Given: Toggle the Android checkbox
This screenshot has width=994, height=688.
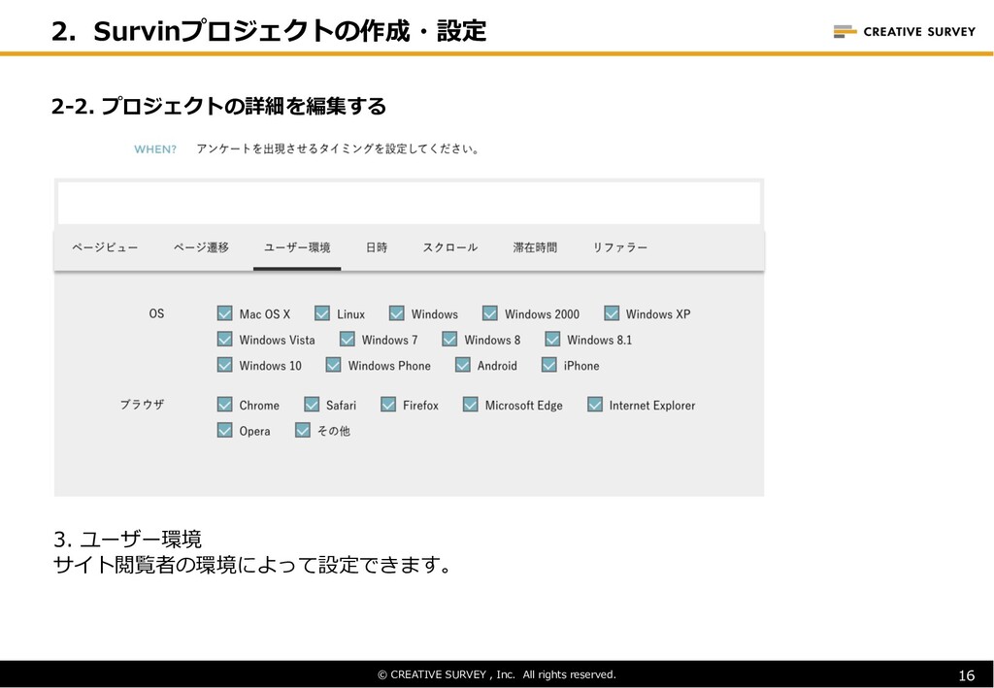Looking at the screenshot, I should tap(463, 365).
